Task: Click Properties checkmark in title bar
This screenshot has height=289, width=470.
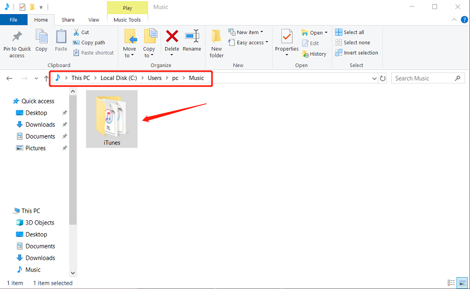Action: coord(22,7)
